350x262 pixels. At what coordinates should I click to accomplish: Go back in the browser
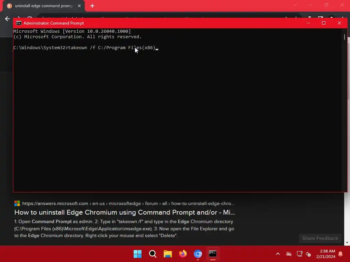(x=8, y=19)
